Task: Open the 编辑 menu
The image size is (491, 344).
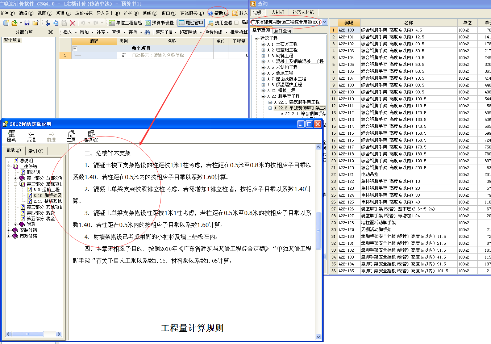Action: pos(26,13)
